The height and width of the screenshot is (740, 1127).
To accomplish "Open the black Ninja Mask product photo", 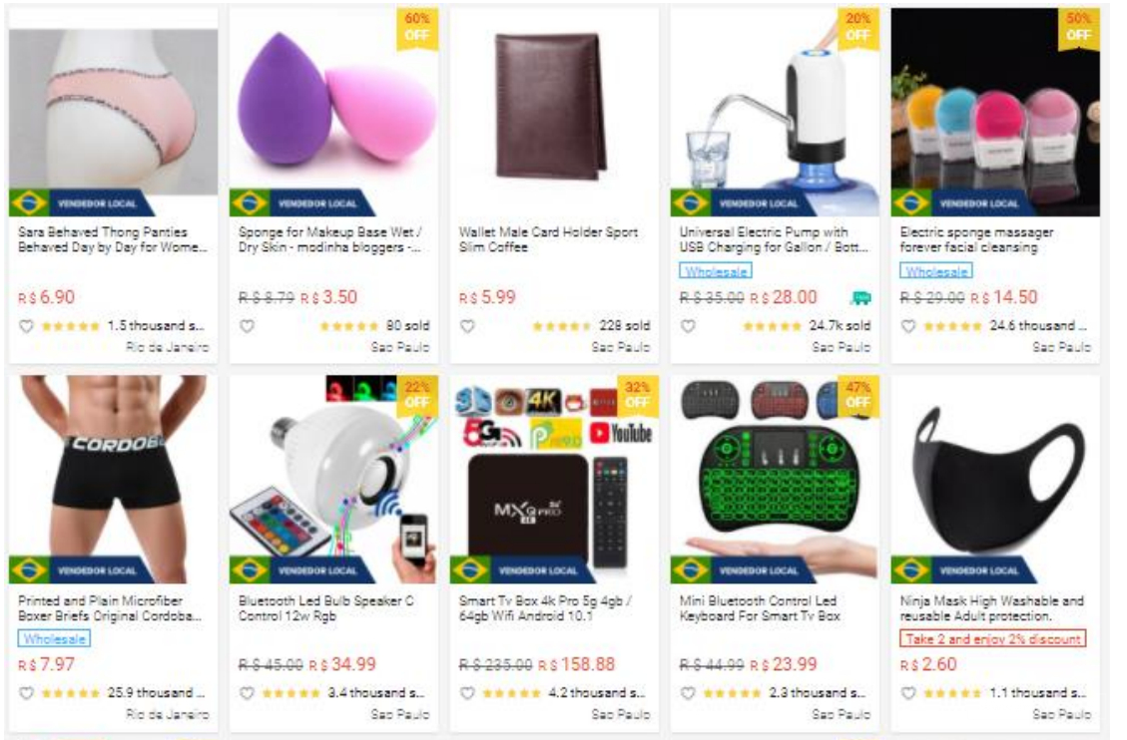I will [x=995, y=480].
